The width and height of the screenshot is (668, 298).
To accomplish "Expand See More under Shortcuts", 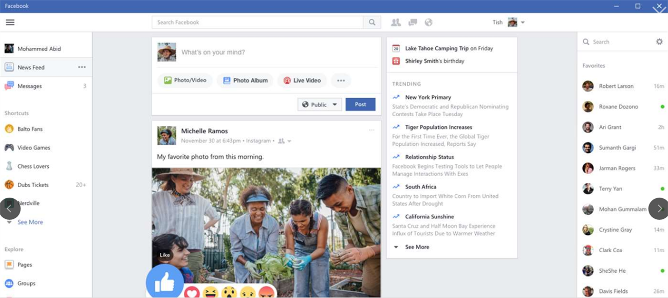I will coord(30,222).
